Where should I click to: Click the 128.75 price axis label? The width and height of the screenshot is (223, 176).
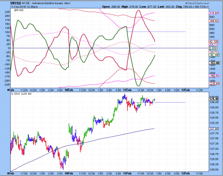tap(214, 113)
